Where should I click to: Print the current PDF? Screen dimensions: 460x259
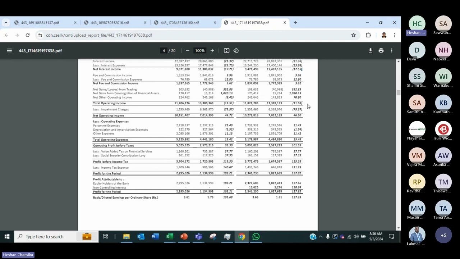click(x=381, y=50)
